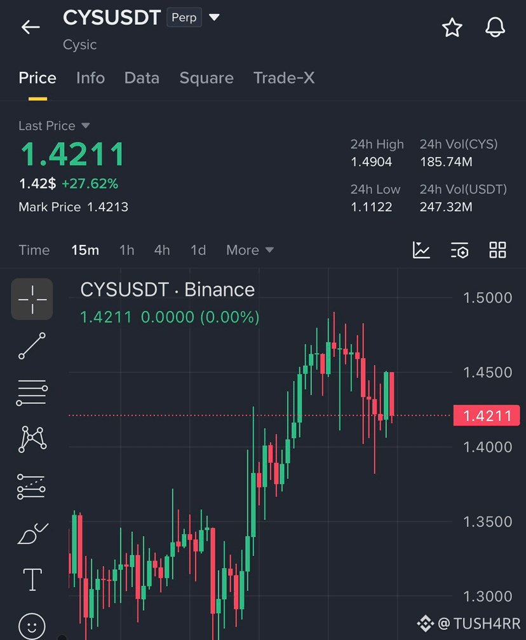Tap the 1.5000 price axis label
The height and width of the screenshot is (640, 526).
[487, 298]
